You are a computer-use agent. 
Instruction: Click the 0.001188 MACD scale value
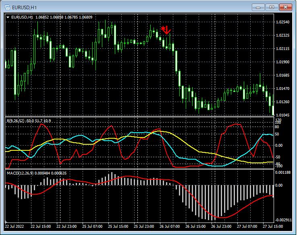(x=283, y=172)
